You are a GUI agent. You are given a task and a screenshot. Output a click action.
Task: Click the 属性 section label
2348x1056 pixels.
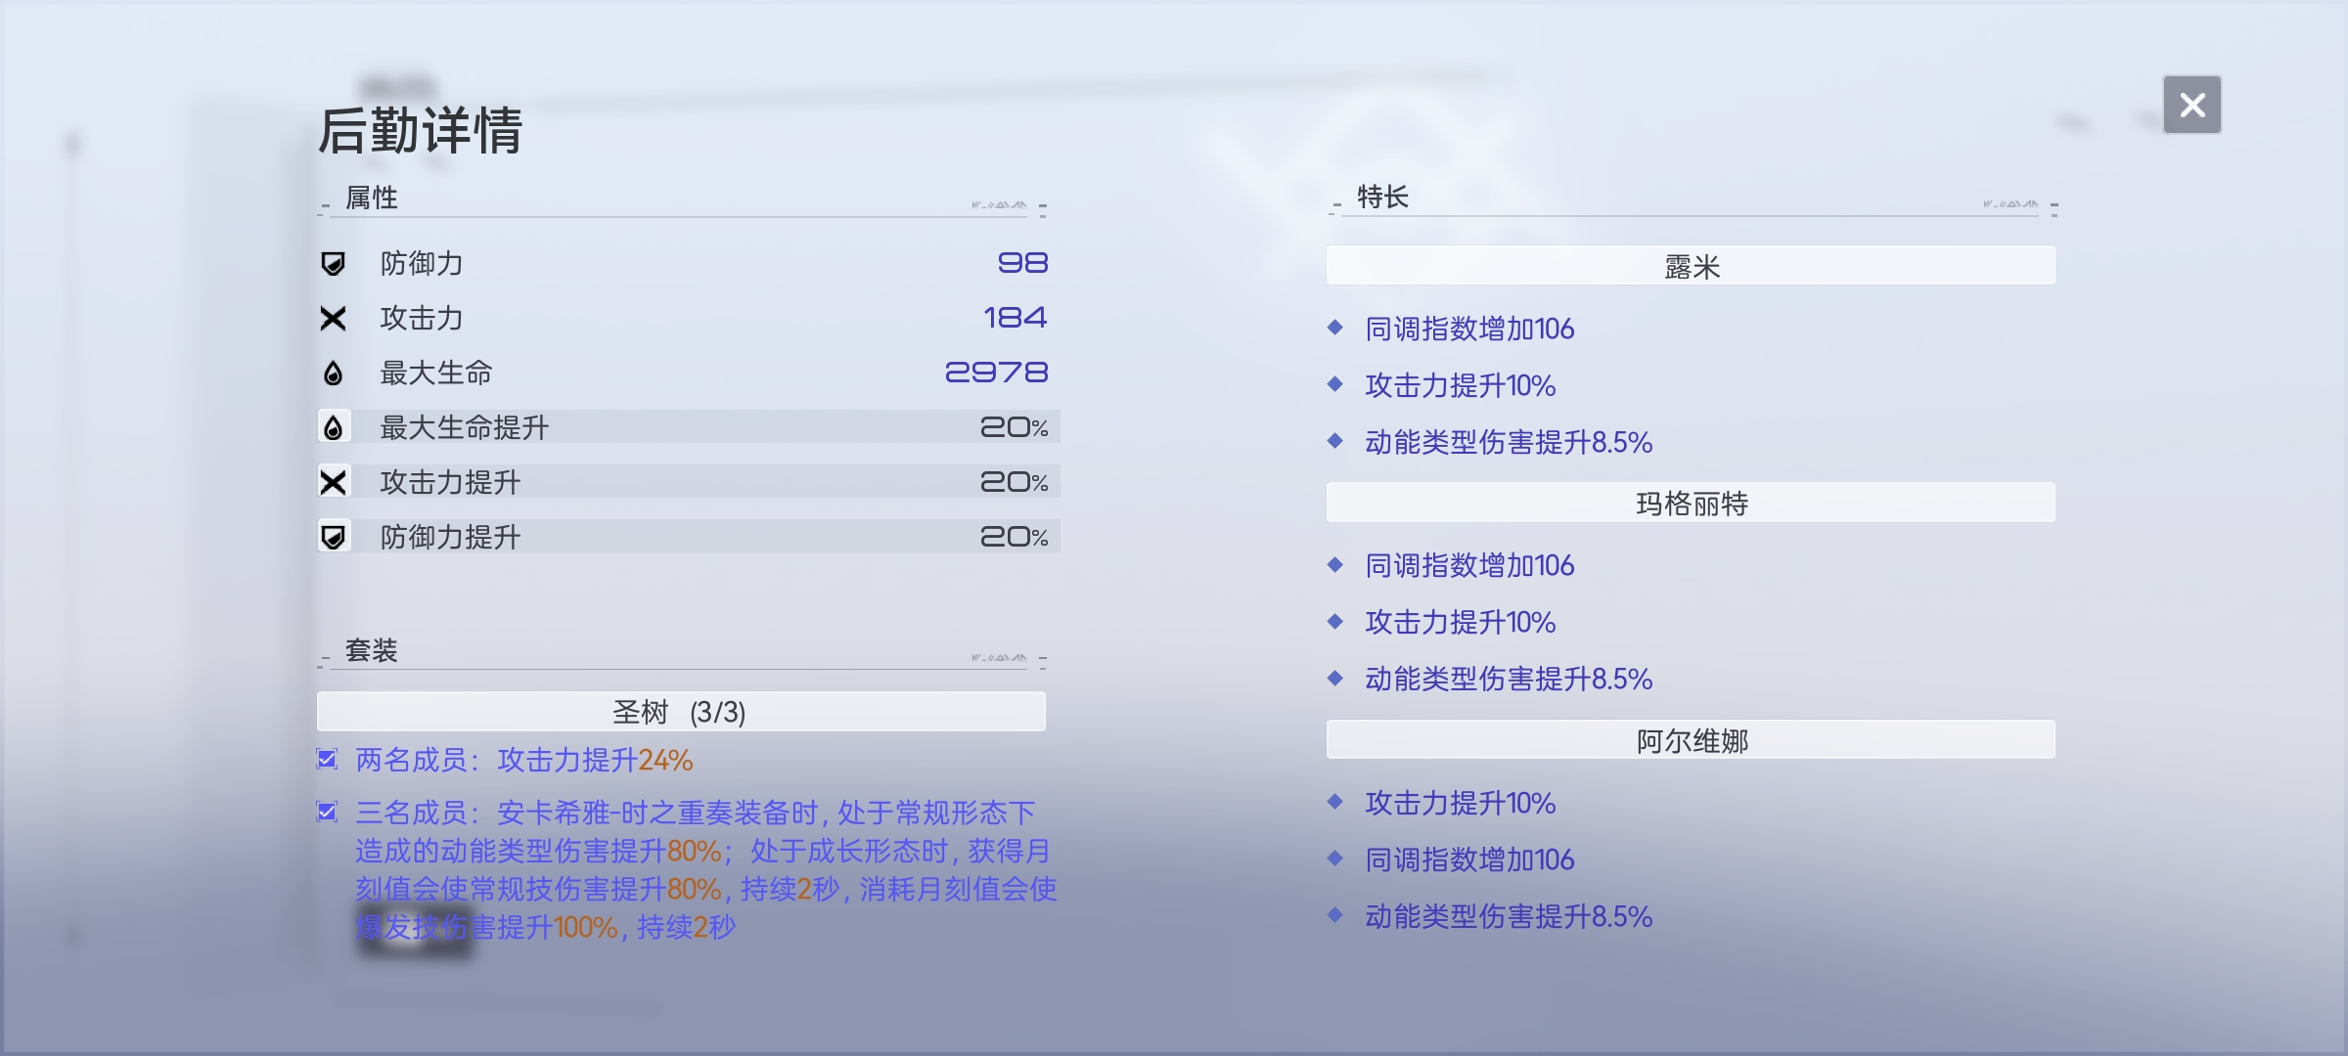point(372,198)
